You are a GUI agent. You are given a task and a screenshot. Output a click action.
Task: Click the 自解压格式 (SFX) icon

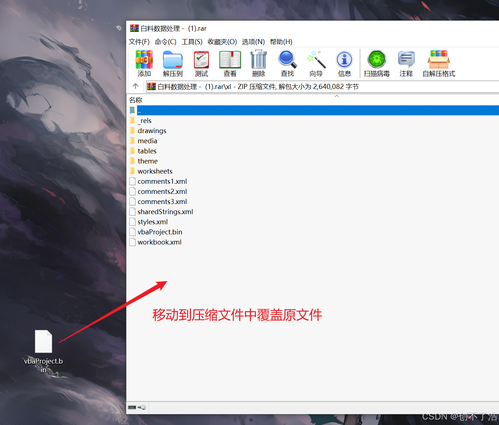(439, 60)
